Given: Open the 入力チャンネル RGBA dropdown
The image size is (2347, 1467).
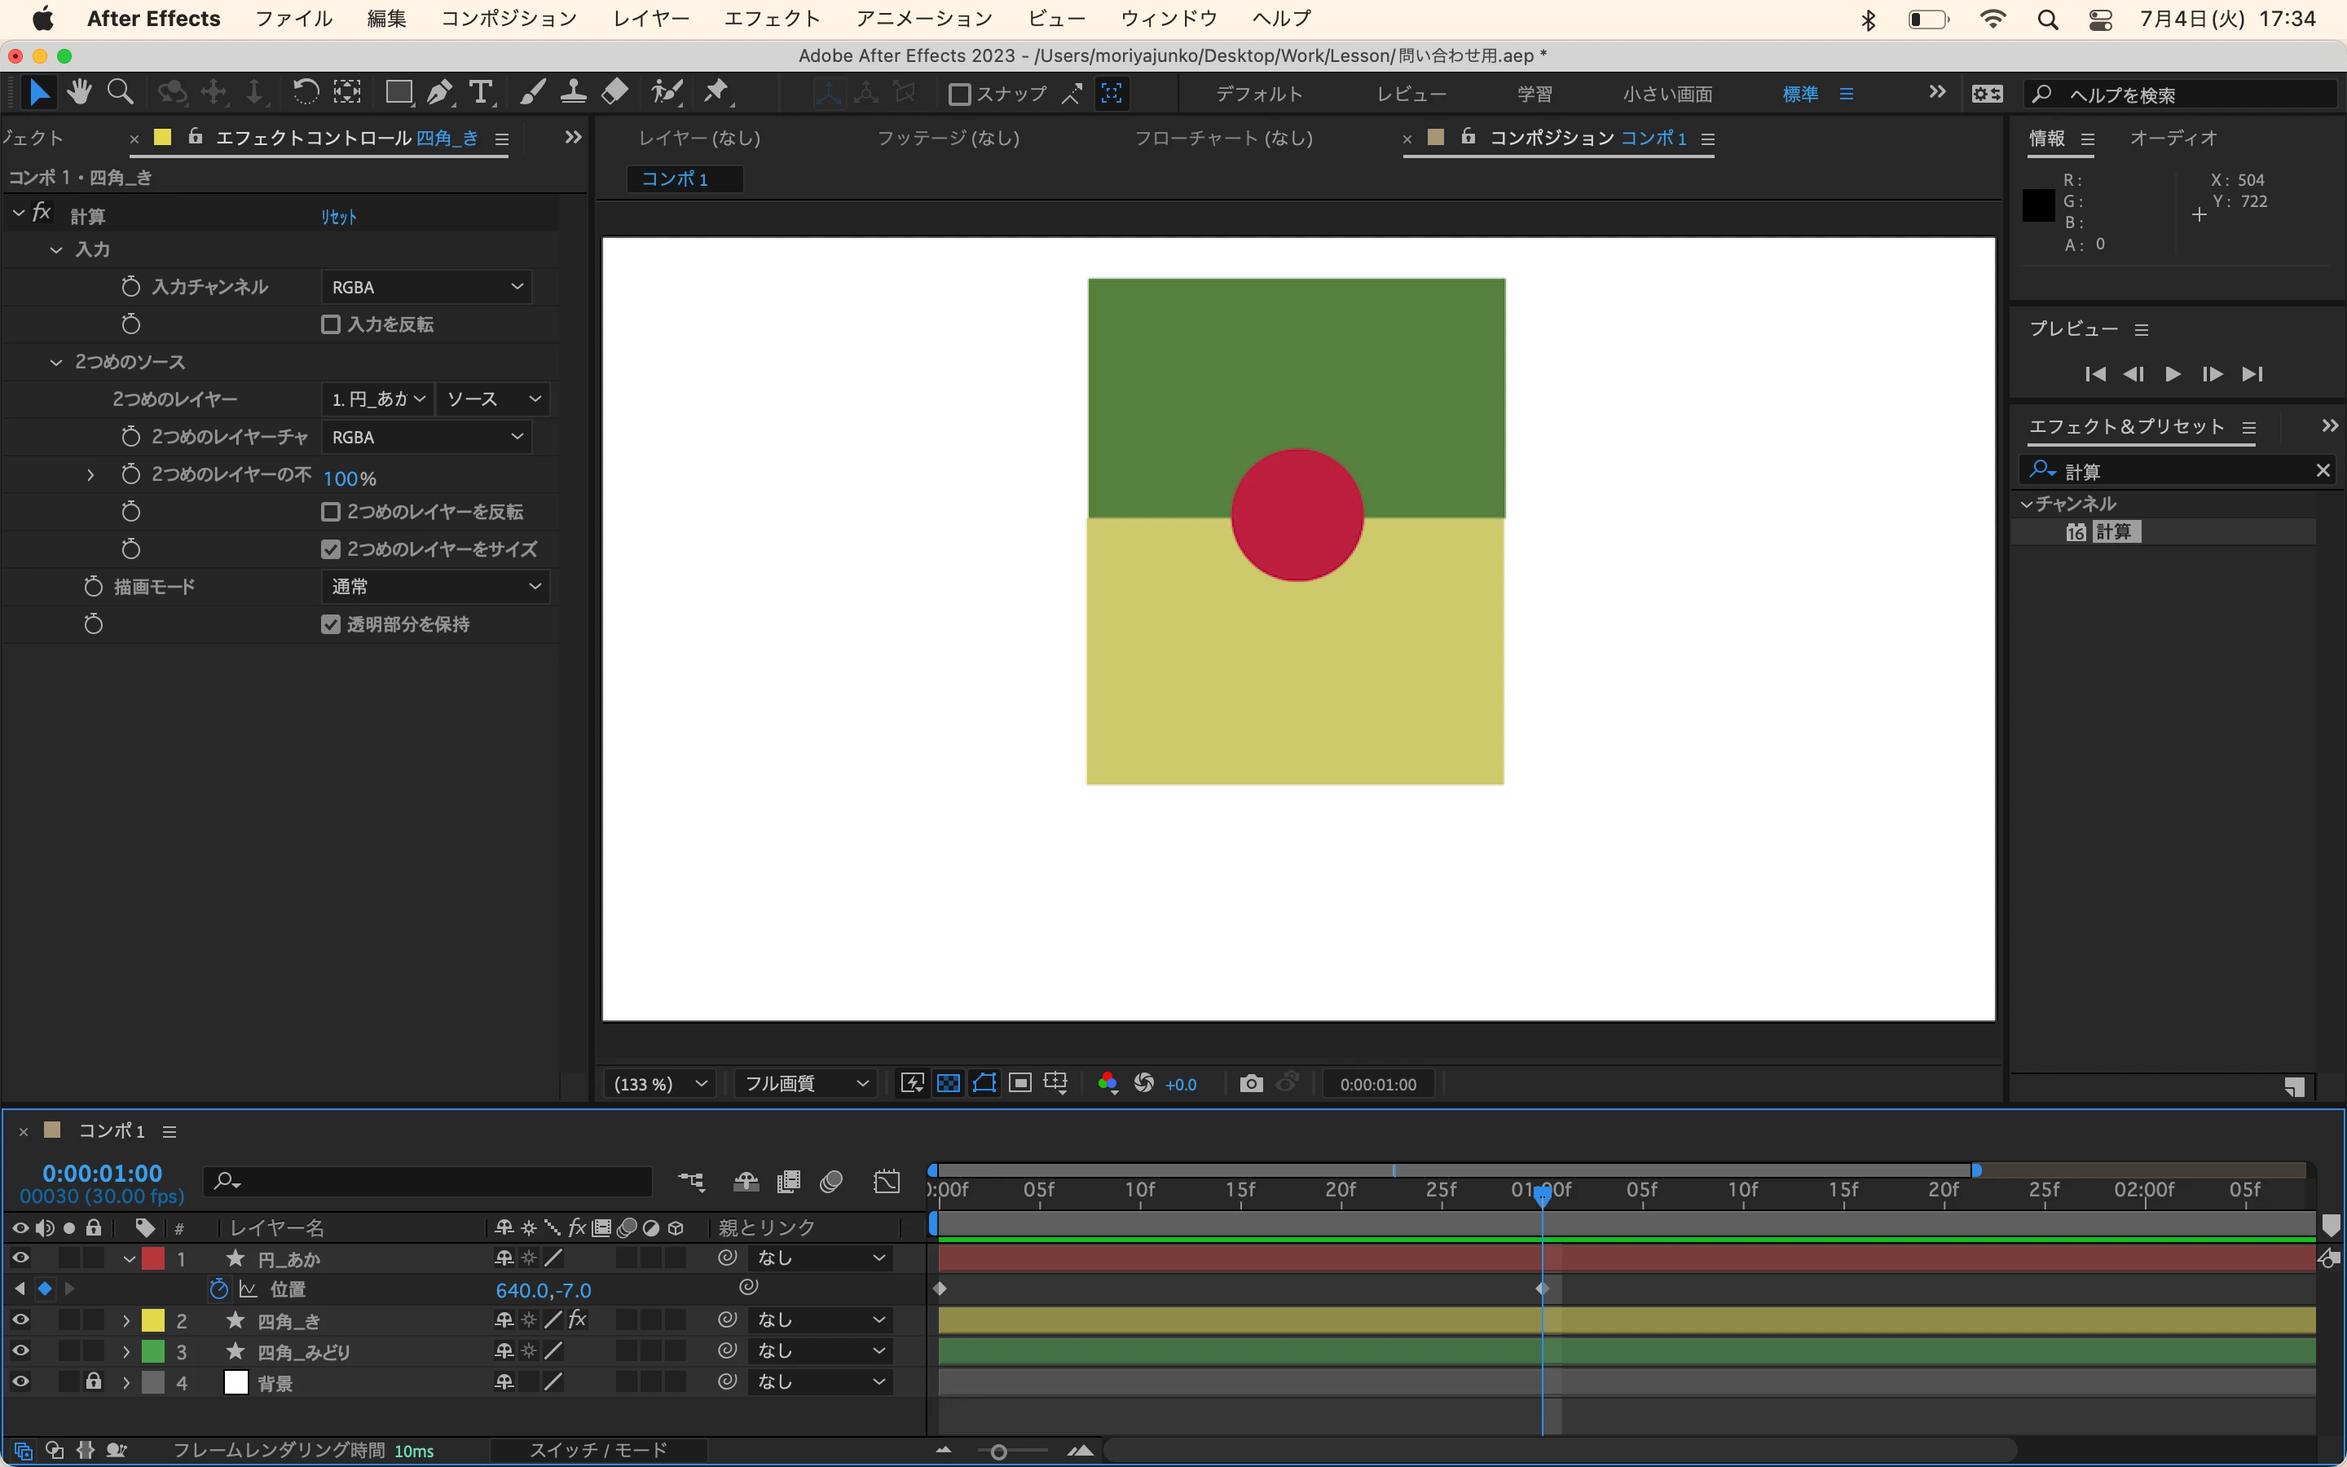Looking at the screenshot, I should [427, 287].
